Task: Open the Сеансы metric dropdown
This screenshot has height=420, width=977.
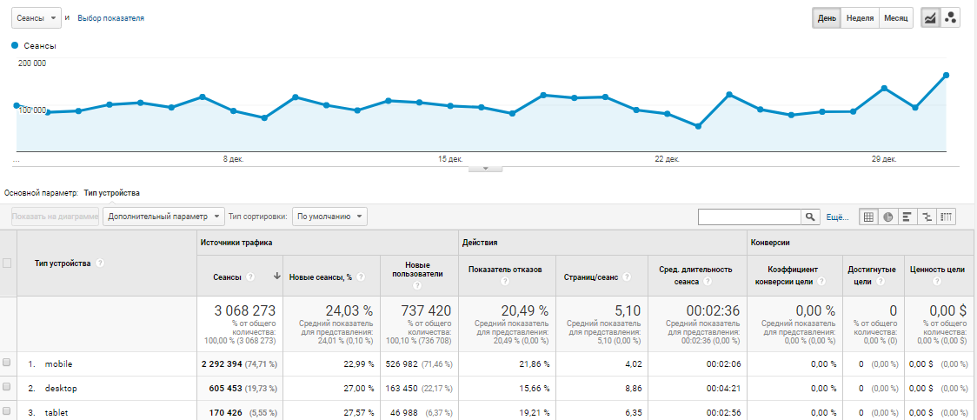Action: pyautogui.click(x=37, y=18)
